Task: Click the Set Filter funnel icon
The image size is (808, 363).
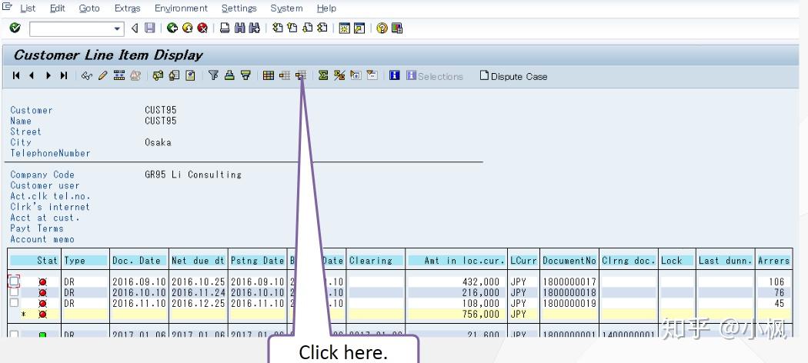Action: (x=213, y=75)
